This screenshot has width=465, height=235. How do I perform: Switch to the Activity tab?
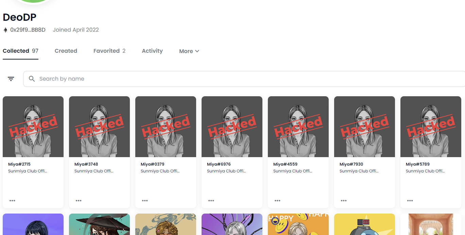pyautogui.click(x=152, y=51)
